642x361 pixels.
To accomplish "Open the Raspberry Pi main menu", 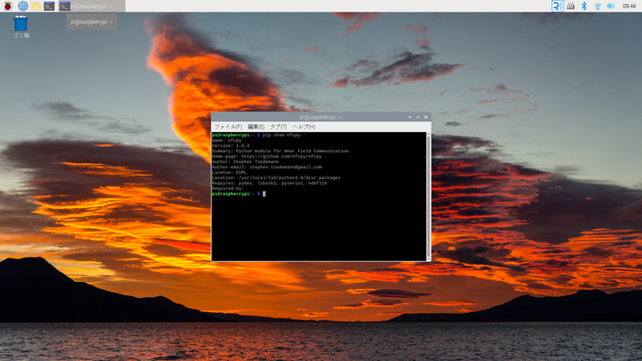I will coord(7,5).
